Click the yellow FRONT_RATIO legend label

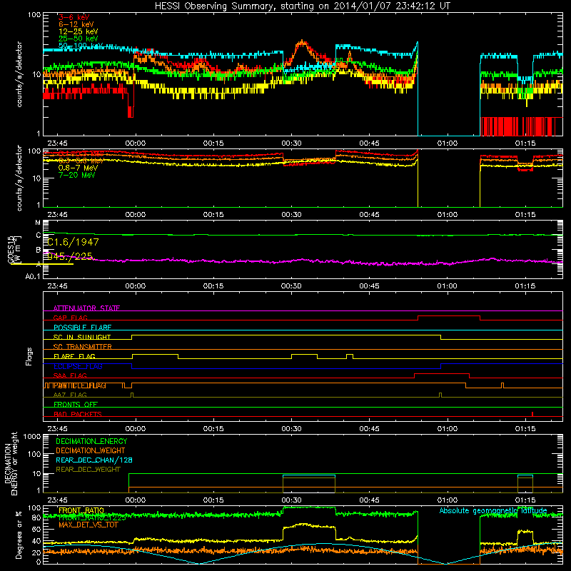pyautogui.click(x=81, y=511)
